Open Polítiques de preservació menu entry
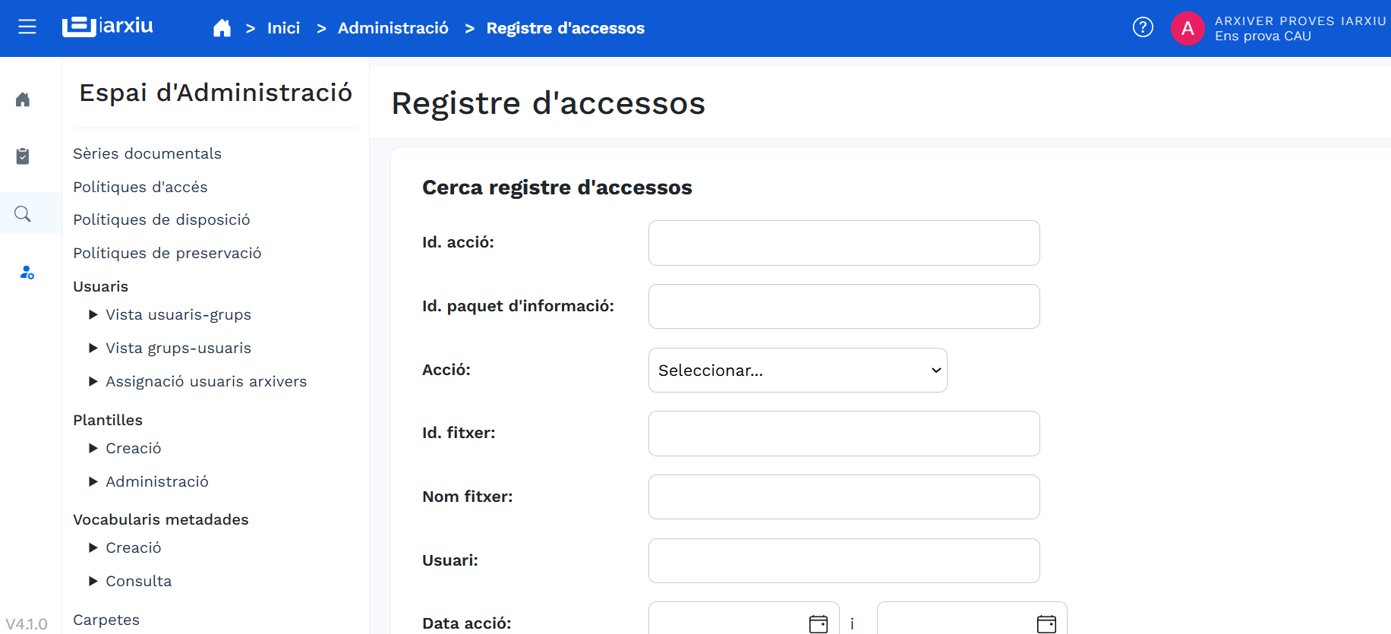 [x=167, y=253]
